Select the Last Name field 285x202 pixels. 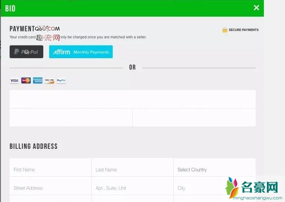coord(132,170)
